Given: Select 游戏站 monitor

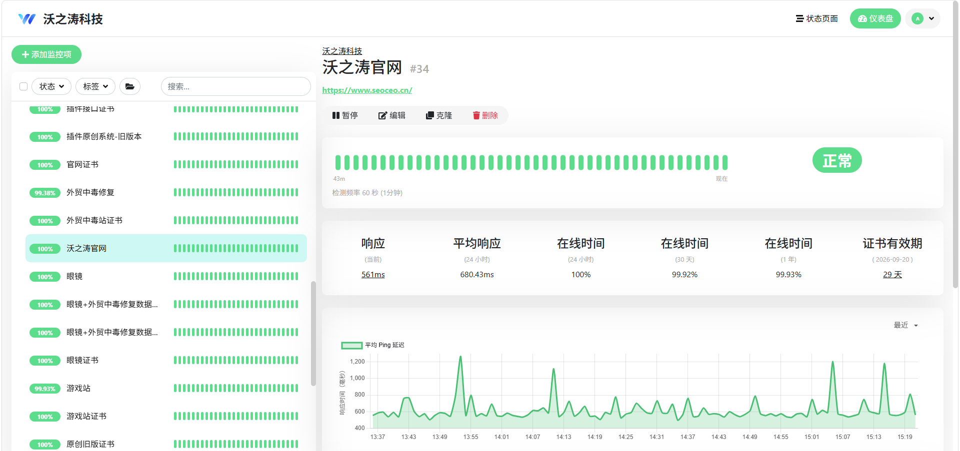Looking at the screenshot, I should pyautogui.click(x=166, y=388).
